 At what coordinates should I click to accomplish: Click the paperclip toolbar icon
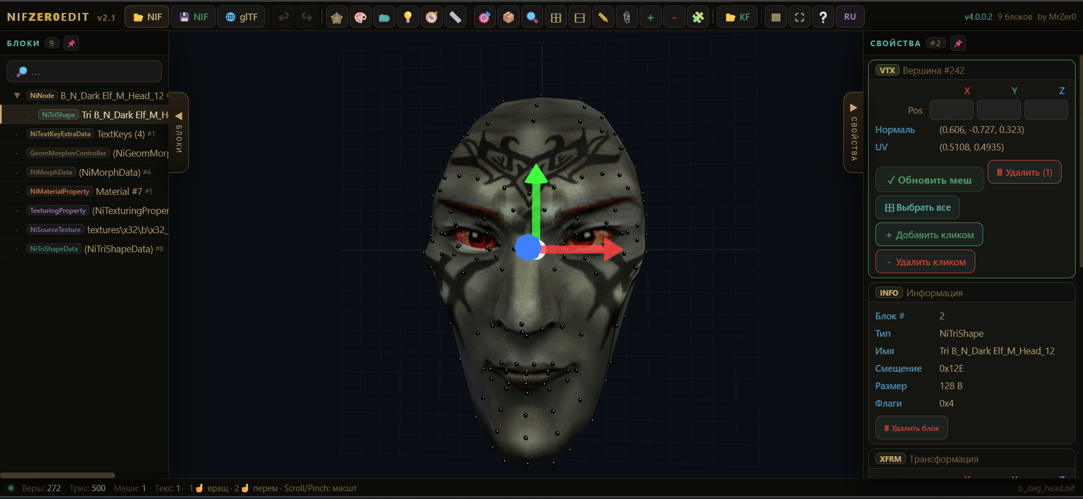click(627, 17)
